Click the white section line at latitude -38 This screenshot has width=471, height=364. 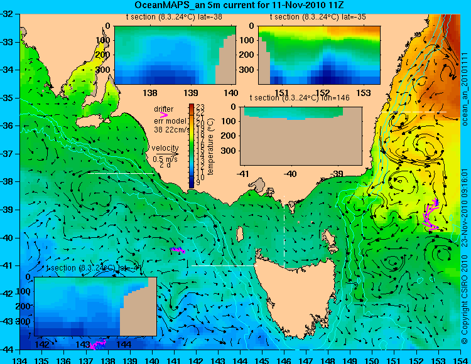[121, 173]
